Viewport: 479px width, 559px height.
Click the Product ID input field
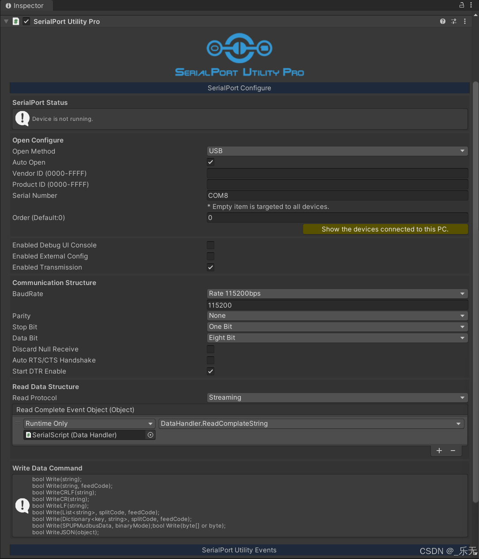pyautogui.click(x=337, y=185)
